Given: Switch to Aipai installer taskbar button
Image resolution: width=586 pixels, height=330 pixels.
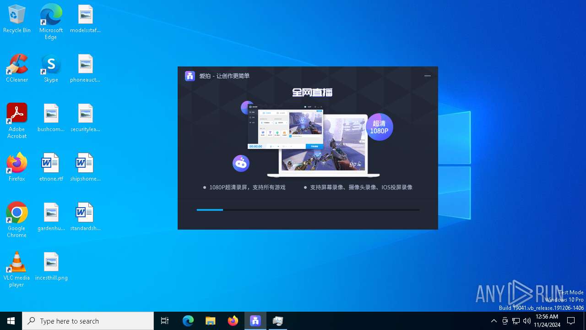Looking at the screenshot, I should coord(255,321).
